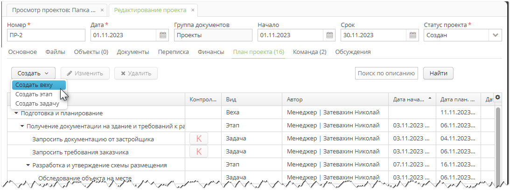Close the Просмотр проектов tab
Viewport: 510px width, 192px height.
point(103,10)
